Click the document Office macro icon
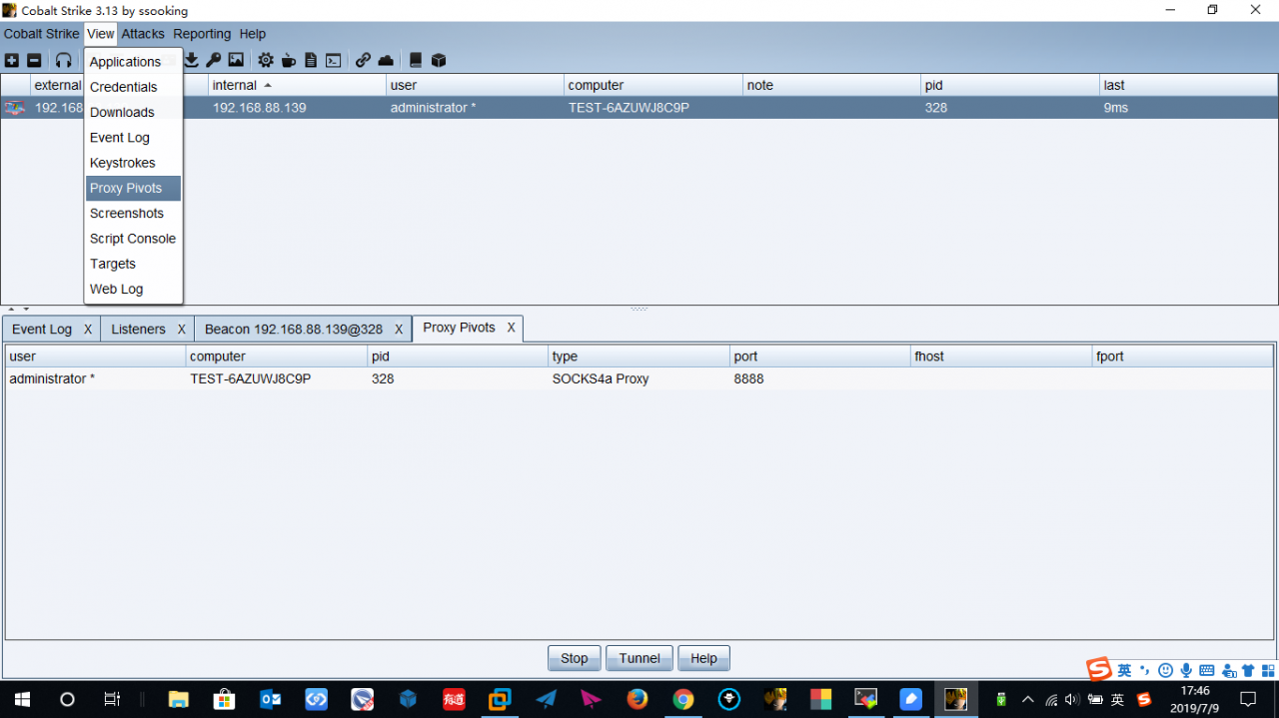1279x718 pixels. (x=311, y=61)
